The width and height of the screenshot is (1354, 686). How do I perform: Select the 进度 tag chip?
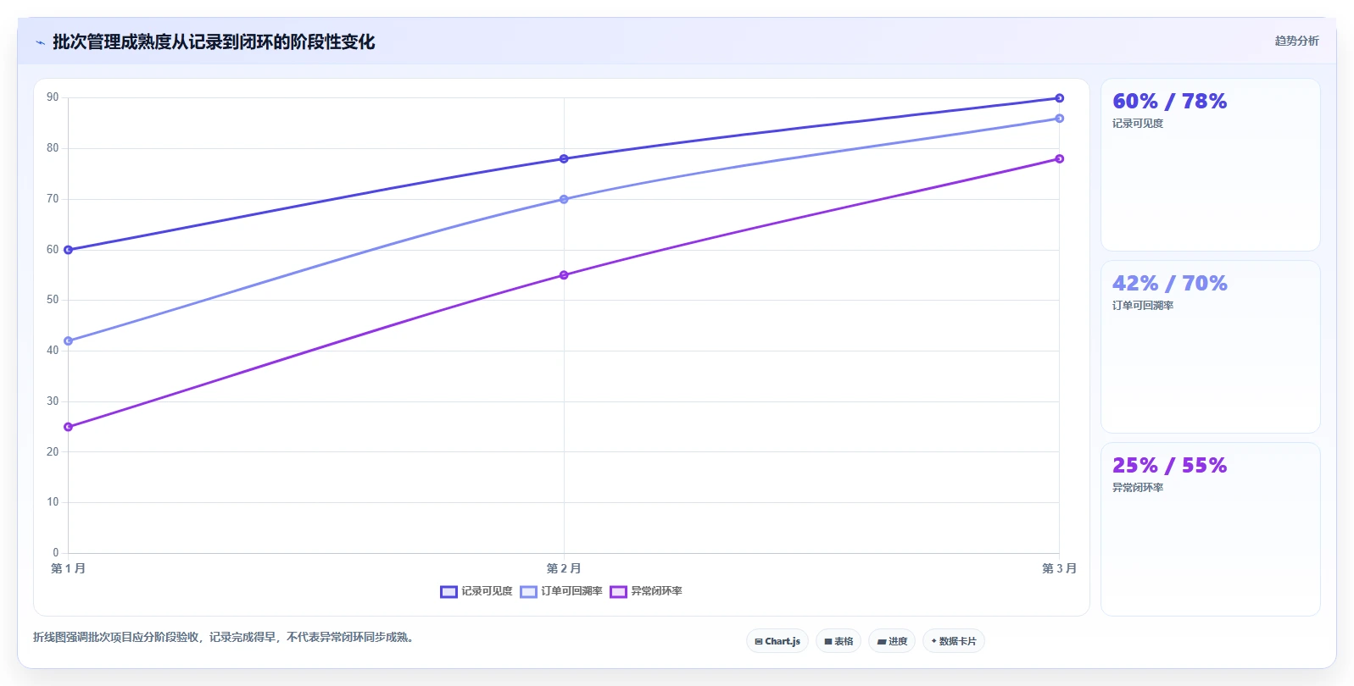(x=892, y=641)
